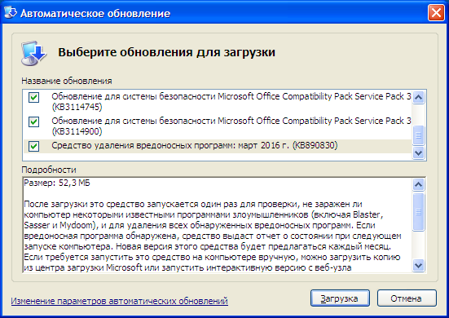Click the details pane scrollbar thumb
The width and height of the screenshot is (449, 318).
click(418, 212)
